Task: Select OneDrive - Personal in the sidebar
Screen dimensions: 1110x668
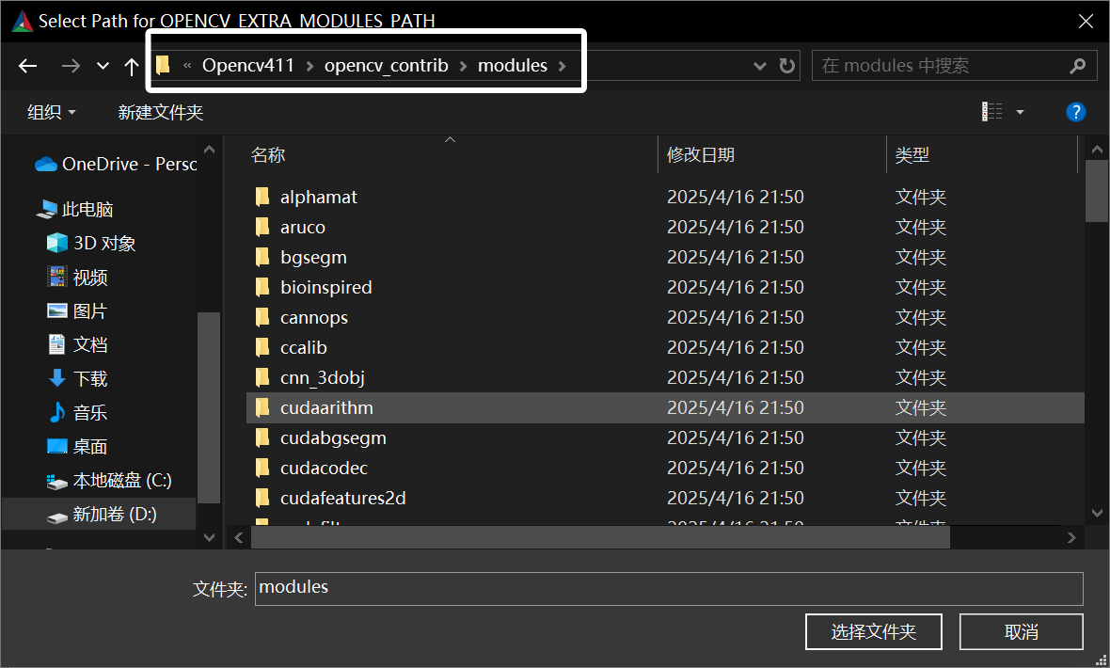Action: point(113,164)
